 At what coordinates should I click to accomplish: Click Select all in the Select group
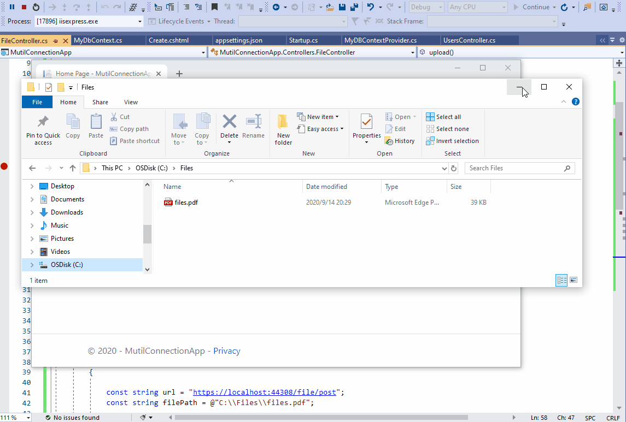point(443,117)
